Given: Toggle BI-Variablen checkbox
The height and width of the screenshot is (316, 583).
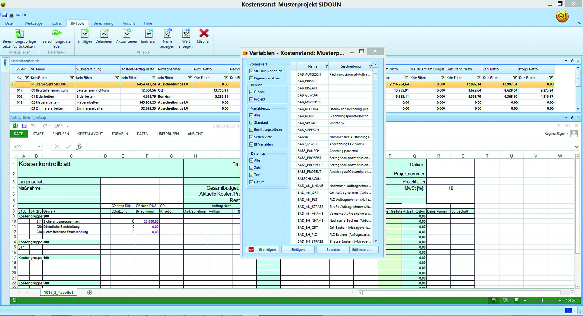Looking at the screenshot, I should (x=251, y=144).
